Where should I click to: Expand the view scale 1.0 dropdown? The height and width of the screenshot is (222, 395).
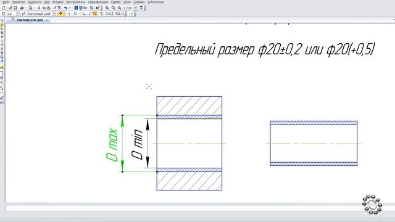point(18,14)
